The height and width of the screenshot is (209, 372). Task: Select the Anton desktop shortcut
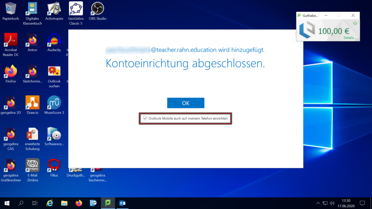(x=32, y=42)
